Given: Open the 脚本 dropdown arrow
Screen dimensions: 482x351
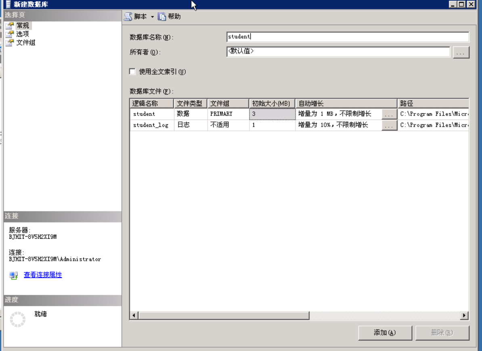Looking at the screenshot, I should [152, 17].
